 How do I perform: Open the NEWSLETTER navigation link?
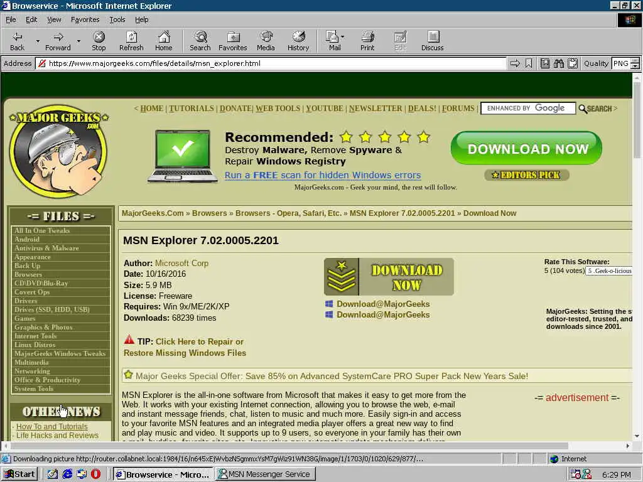pyautogui.click(x=376, y=109)
